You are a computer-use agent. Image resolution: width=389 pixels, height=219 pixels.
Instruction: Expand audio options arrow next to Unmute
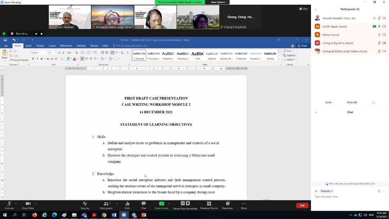15,203
